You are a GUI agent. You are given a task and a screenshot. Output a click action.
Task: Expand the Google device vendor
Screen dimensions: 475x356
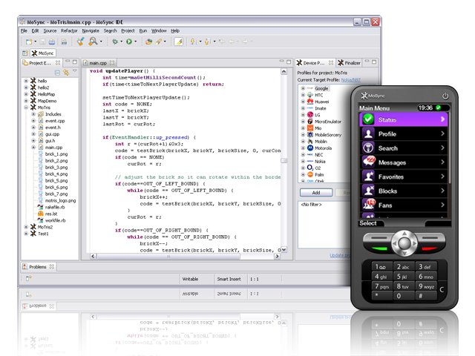click(x=303, y=88)
